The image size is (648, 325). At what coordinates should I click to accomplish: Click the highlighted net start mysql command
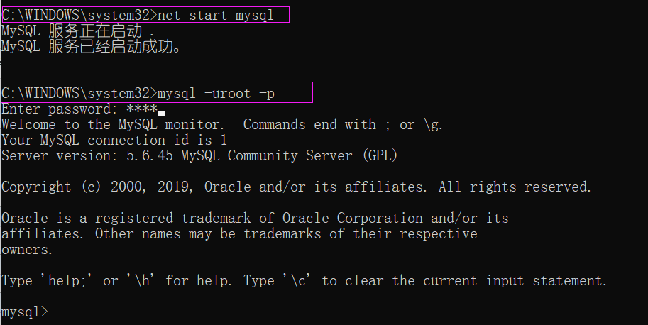[x=145, y=15]
